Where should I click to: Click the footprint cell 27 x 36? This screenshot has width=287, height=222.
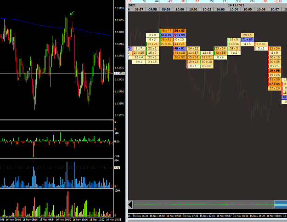166,44
